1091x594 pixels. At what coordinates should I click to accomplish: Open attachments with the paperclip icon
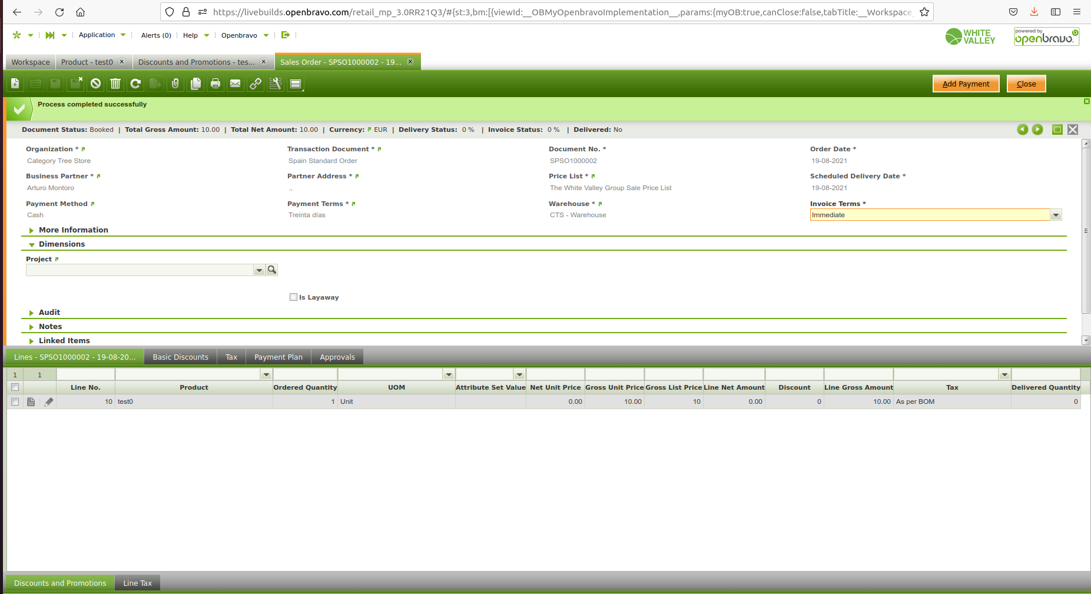coord(175,84)
